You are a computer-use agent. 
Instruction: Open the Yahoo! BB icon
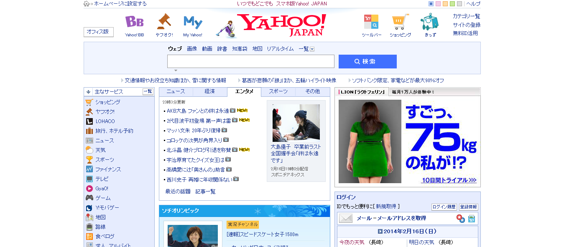point(134,22)
